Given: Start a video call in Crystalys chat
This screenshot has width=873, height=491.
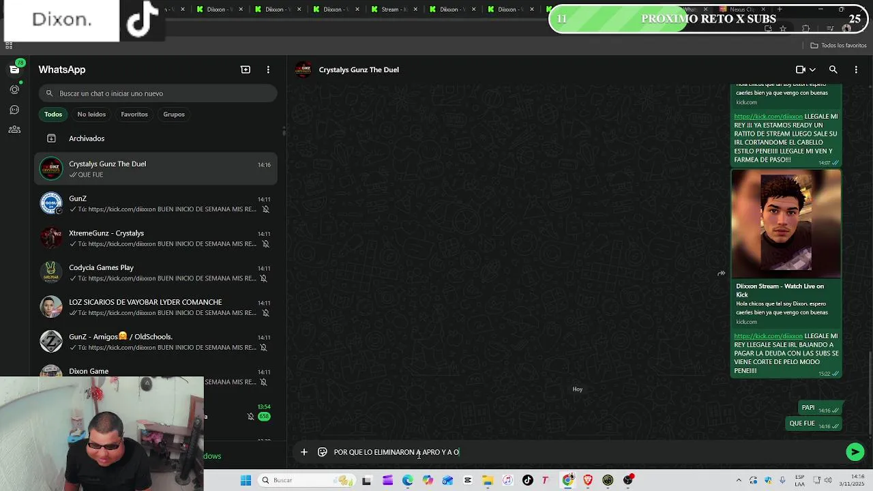Looking at the screenshot, I should coord(801,70).
